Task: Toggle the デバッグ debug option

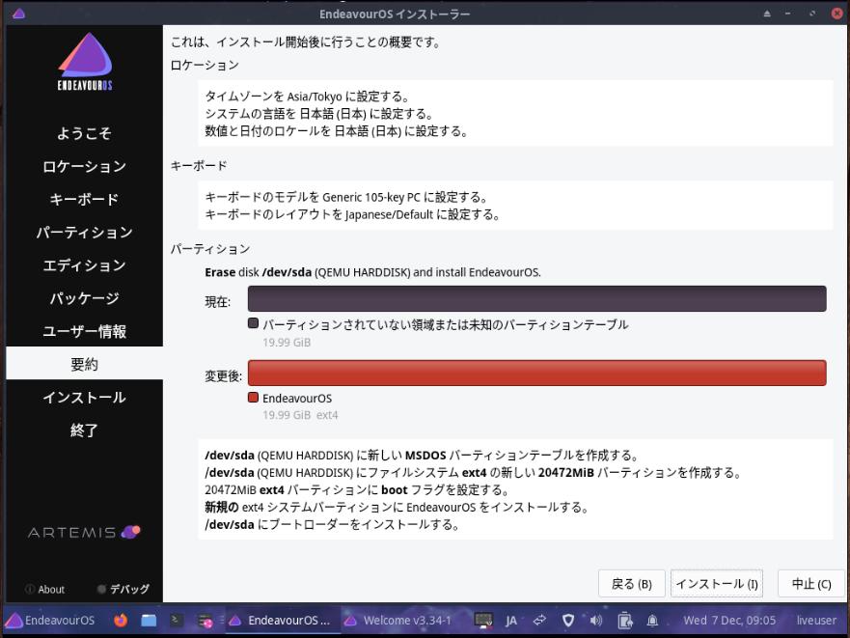Action: [x=123, y=589]
